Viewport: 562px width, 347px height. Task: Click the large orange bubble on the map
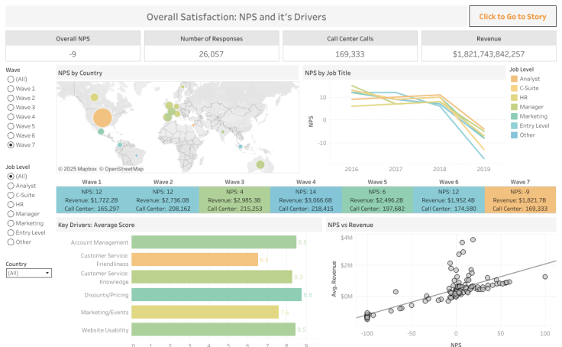102,118
